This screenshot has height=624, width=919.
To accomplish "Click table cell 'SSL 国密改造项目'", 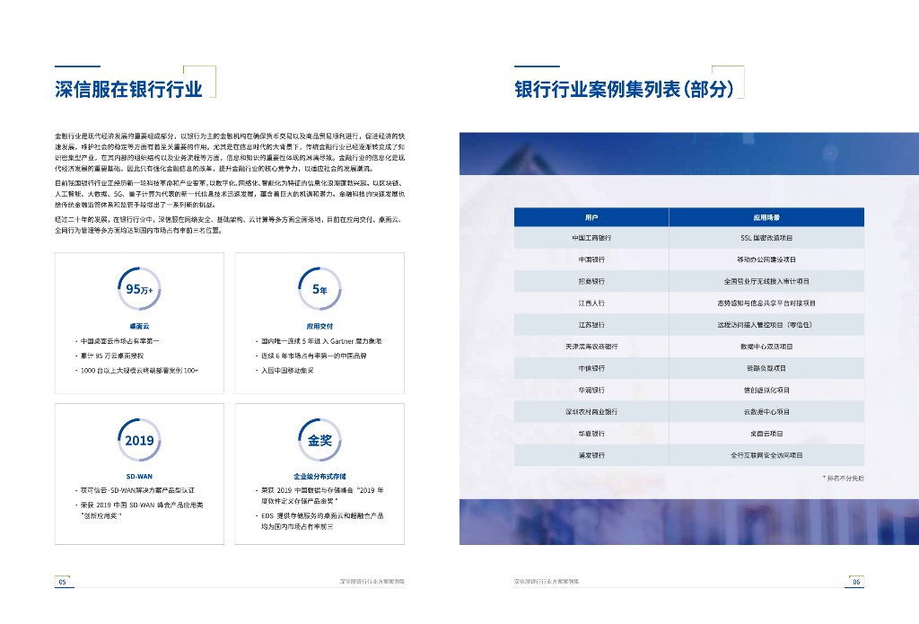I will coord(766,238).
